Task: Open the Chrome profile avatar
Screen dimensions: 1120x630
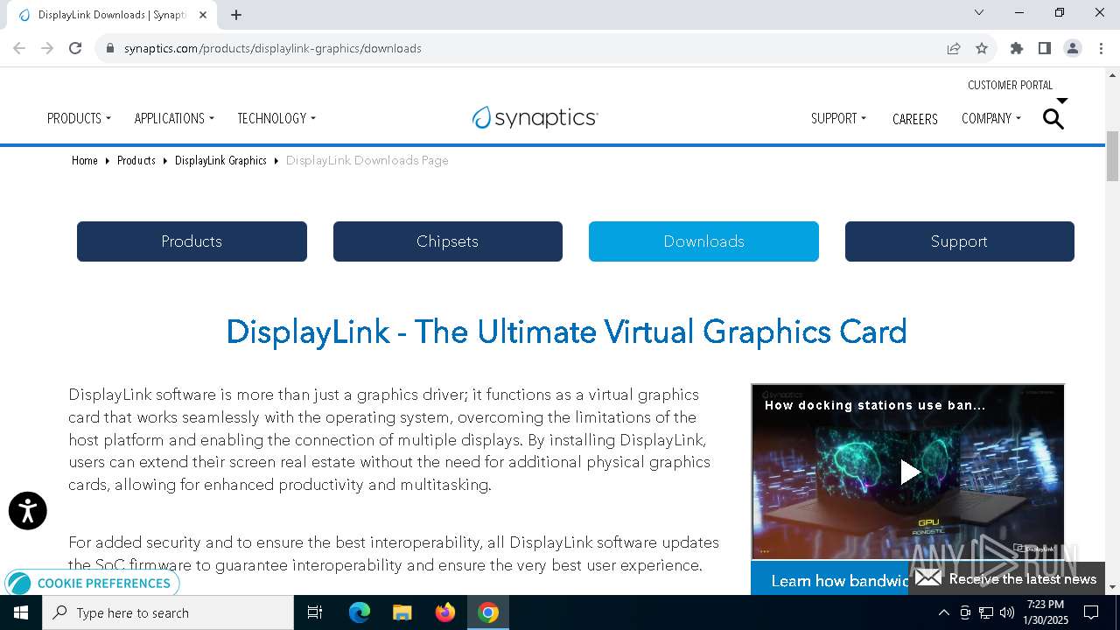Action: pos(1073,48)
